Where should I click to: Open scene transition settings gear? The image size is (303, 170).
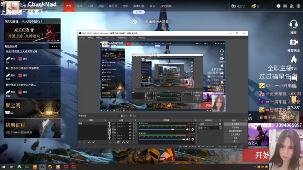[x=220, y=124]
